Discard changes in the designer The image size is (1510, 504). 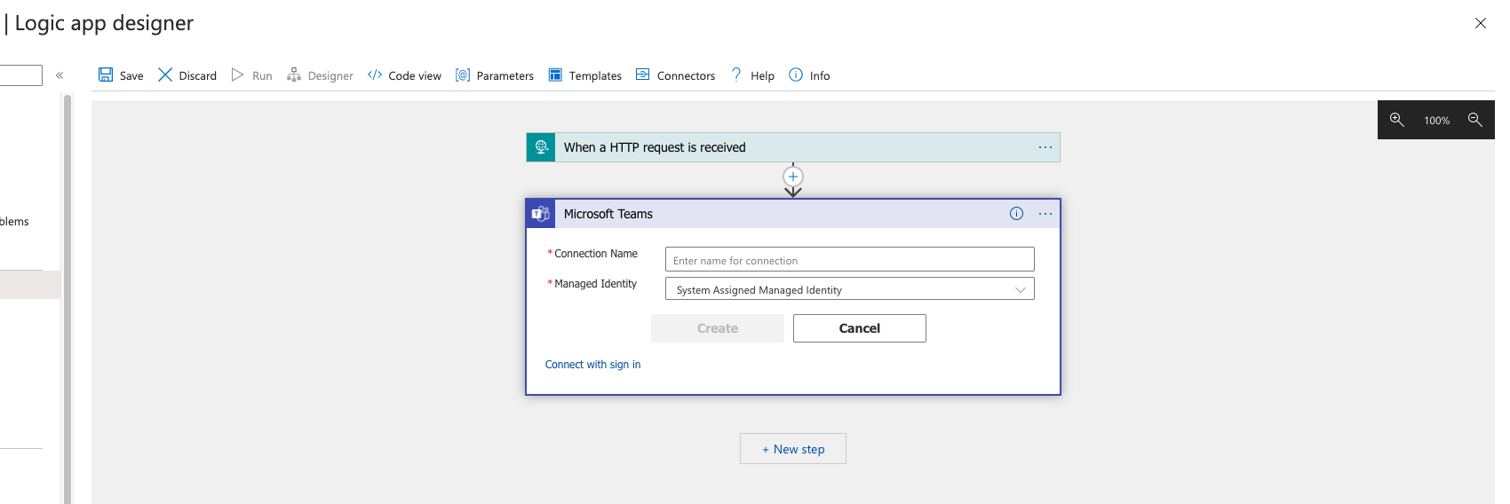click(x=187, y=75)
